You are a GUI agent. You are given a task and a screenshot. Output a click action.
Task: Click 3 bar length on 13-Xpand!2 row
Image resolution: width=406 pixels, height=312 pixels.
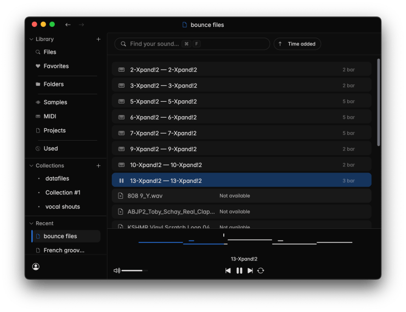coord(348,181)
